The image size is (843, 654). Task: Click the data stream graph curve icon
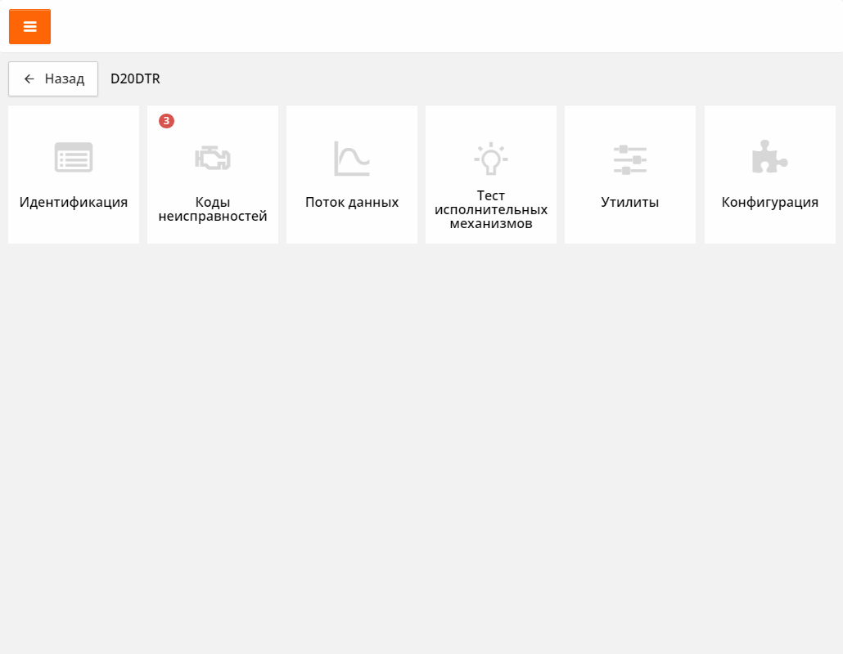pos(352,159)
